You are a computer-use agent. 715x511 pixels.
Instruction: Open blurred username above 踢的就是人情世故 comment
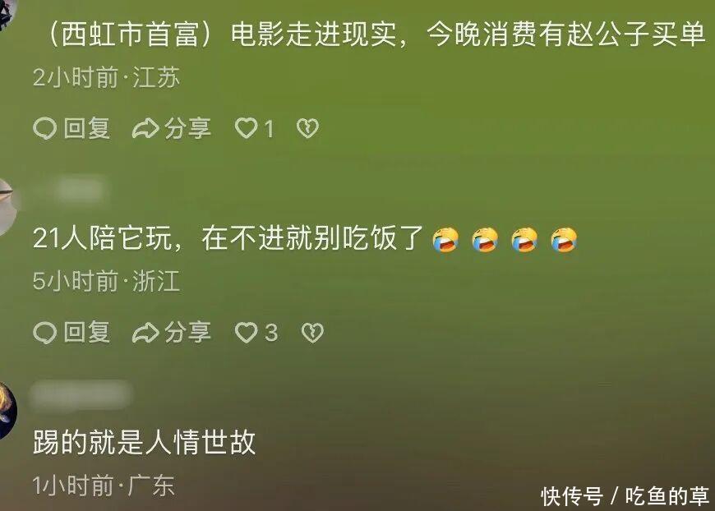[x=81, y=394]
